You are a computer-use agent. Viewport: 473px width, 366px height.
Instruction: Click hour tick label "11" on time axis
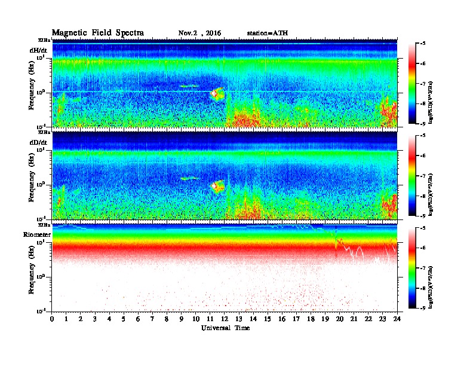[x=210, y=319]
